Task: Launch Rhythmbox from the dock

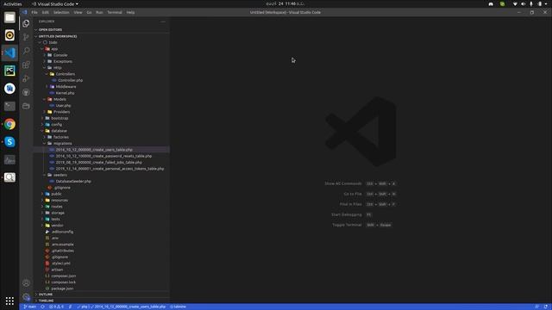Action: (9, 35)
